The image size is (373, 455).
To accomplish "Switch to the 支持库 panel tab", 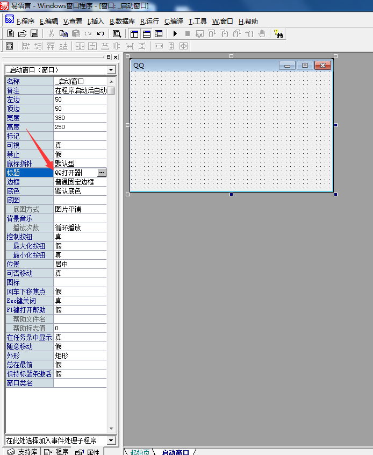I will tap(23, 452).
